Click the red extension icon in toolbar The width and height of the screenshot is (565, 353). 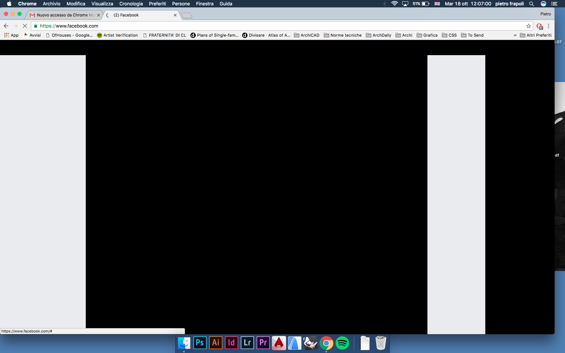(539, 26)
